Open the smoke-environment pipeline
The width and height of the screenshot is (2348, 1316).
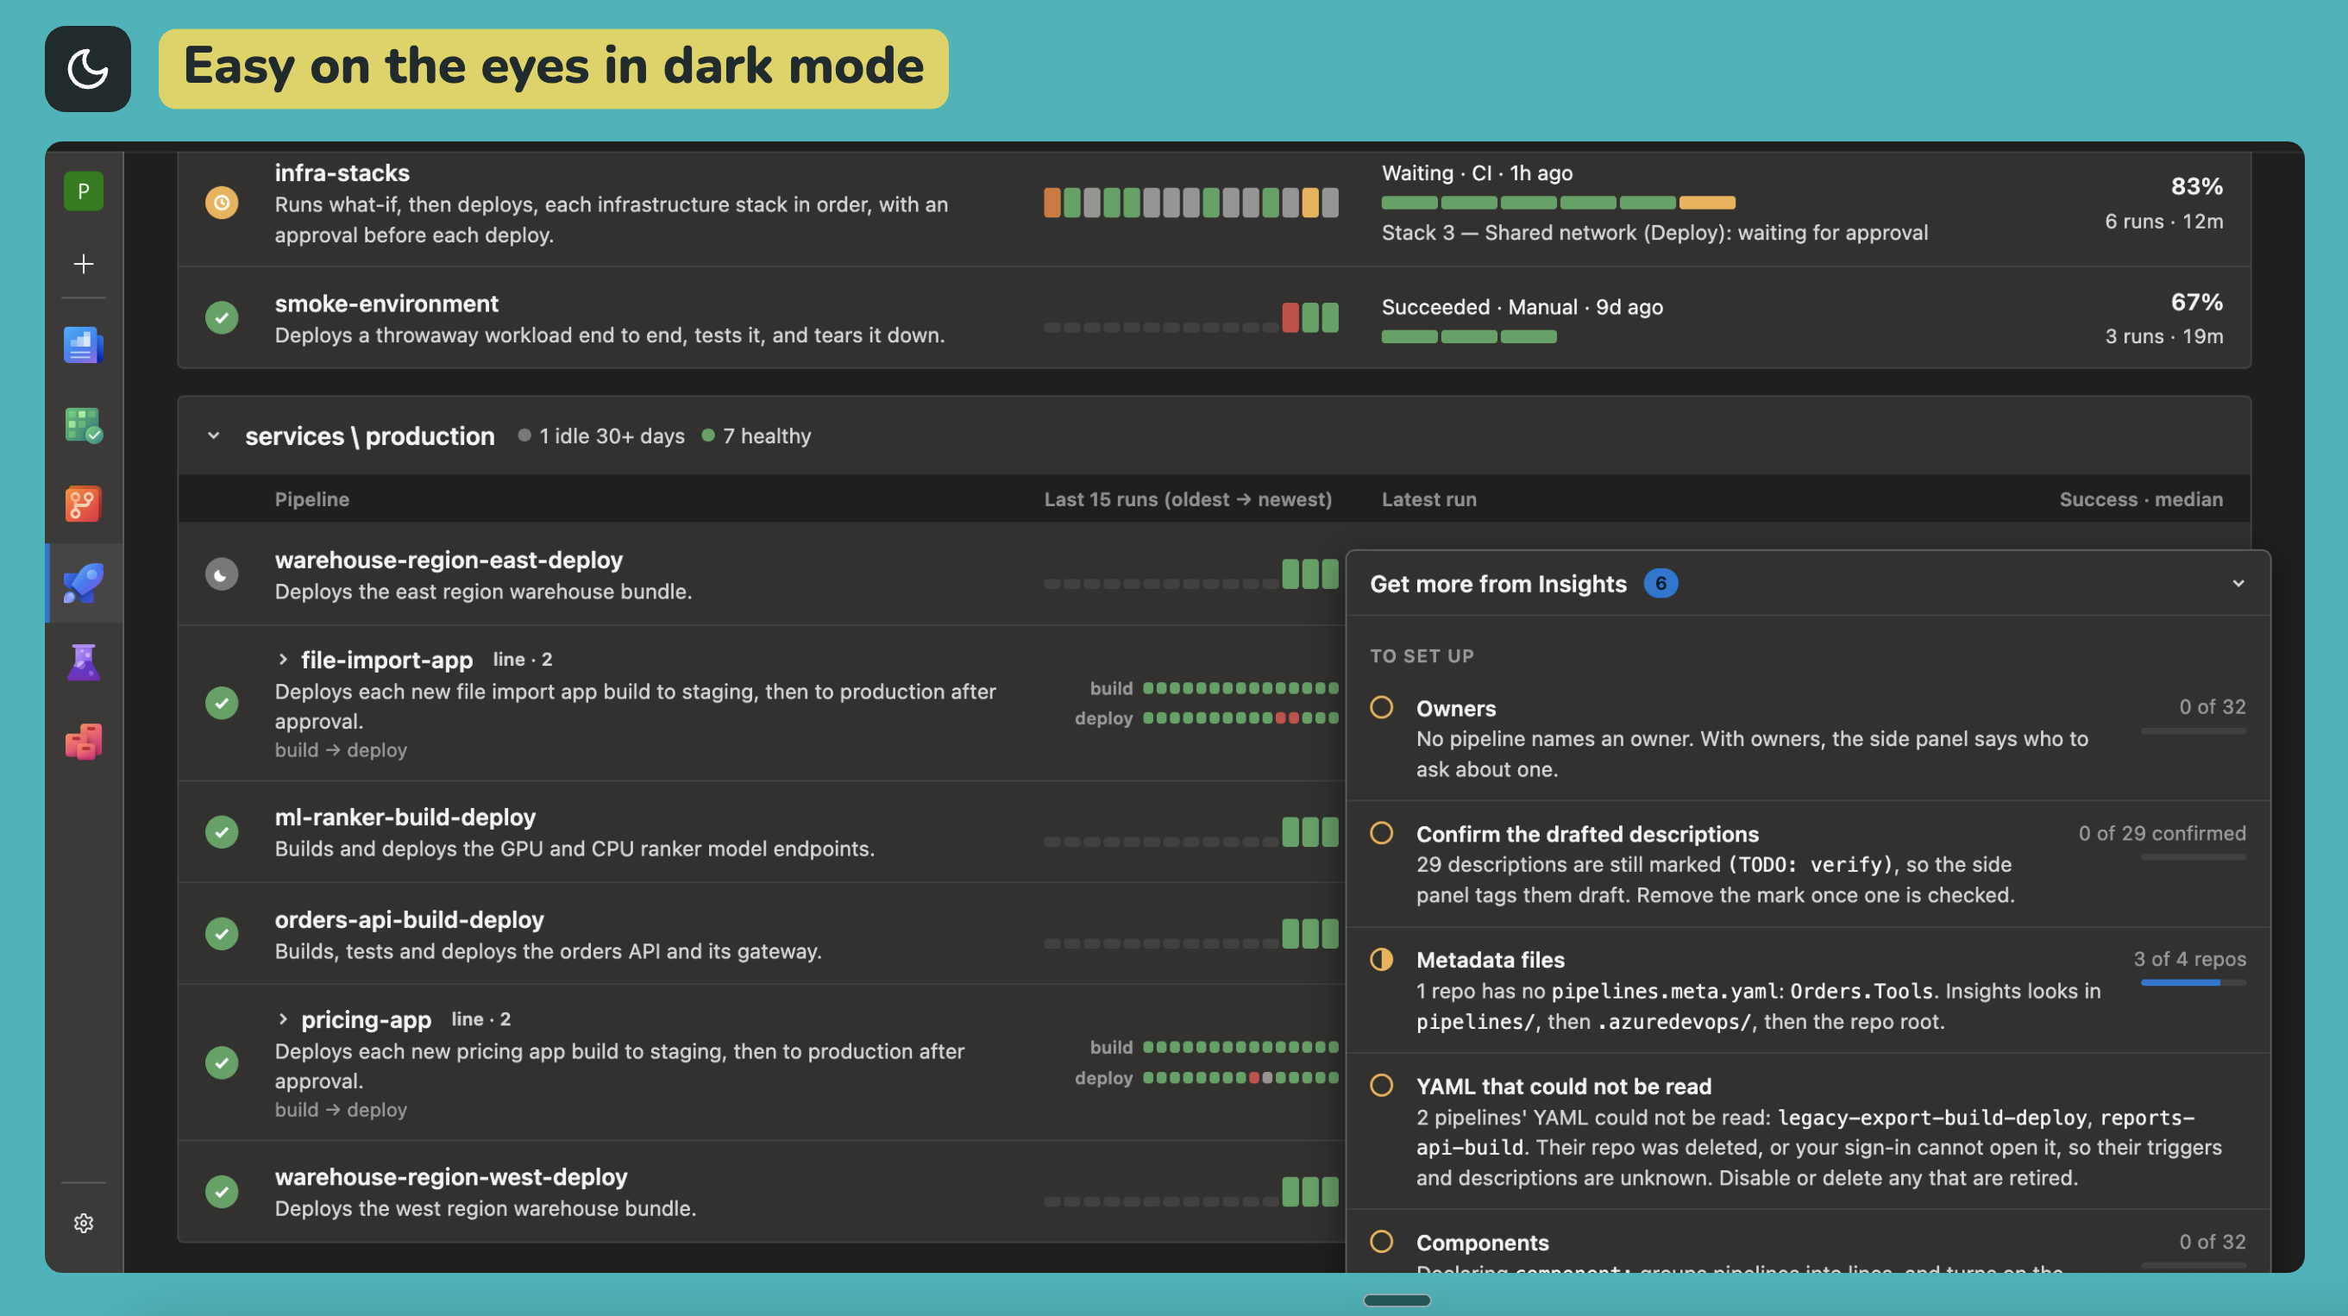coord(386,304)
